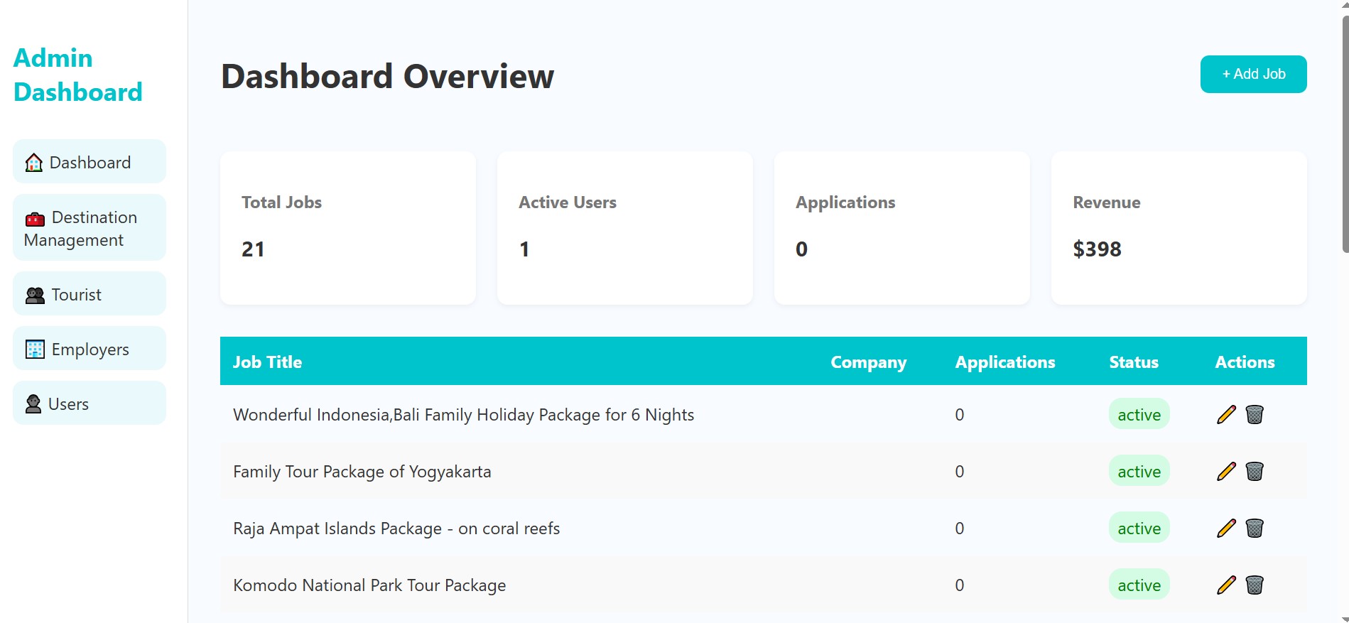Click trash icon for Yogyakarta tour package
This screenshot has width=1349, height=623.
[x=1255, y=472]
